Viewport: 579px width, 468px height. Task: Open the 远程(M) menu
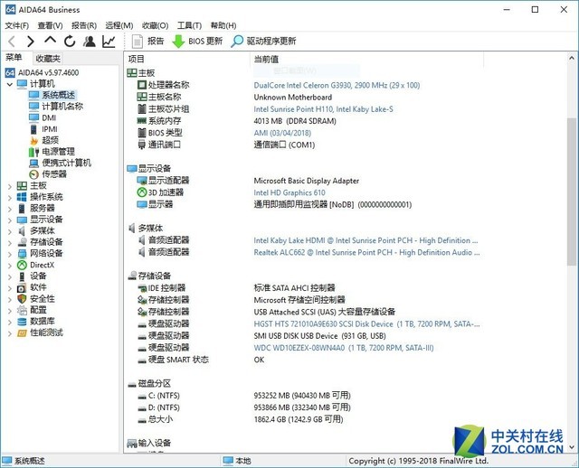click(x=119, y=25)
